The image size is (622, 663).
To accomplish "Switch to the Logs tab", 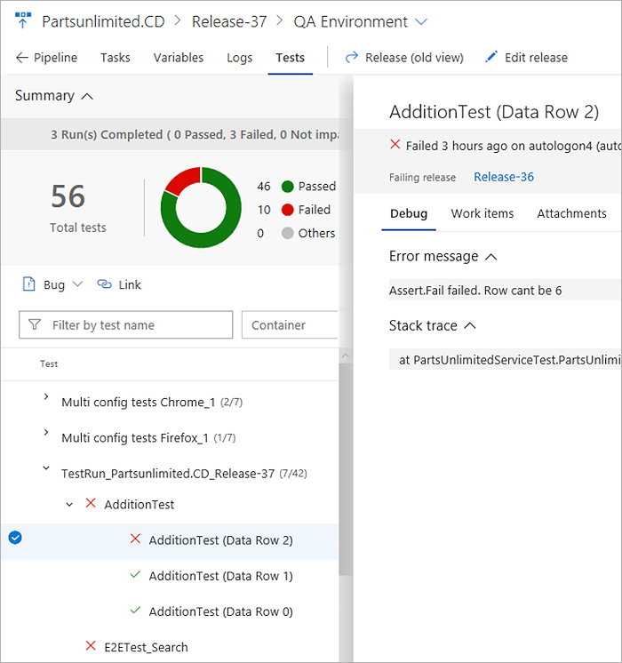I will (239, 58).
